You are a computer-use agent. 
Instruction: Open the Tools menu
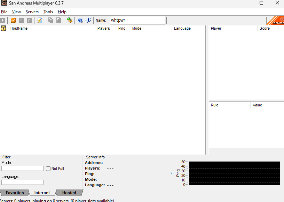coord(48,12)
